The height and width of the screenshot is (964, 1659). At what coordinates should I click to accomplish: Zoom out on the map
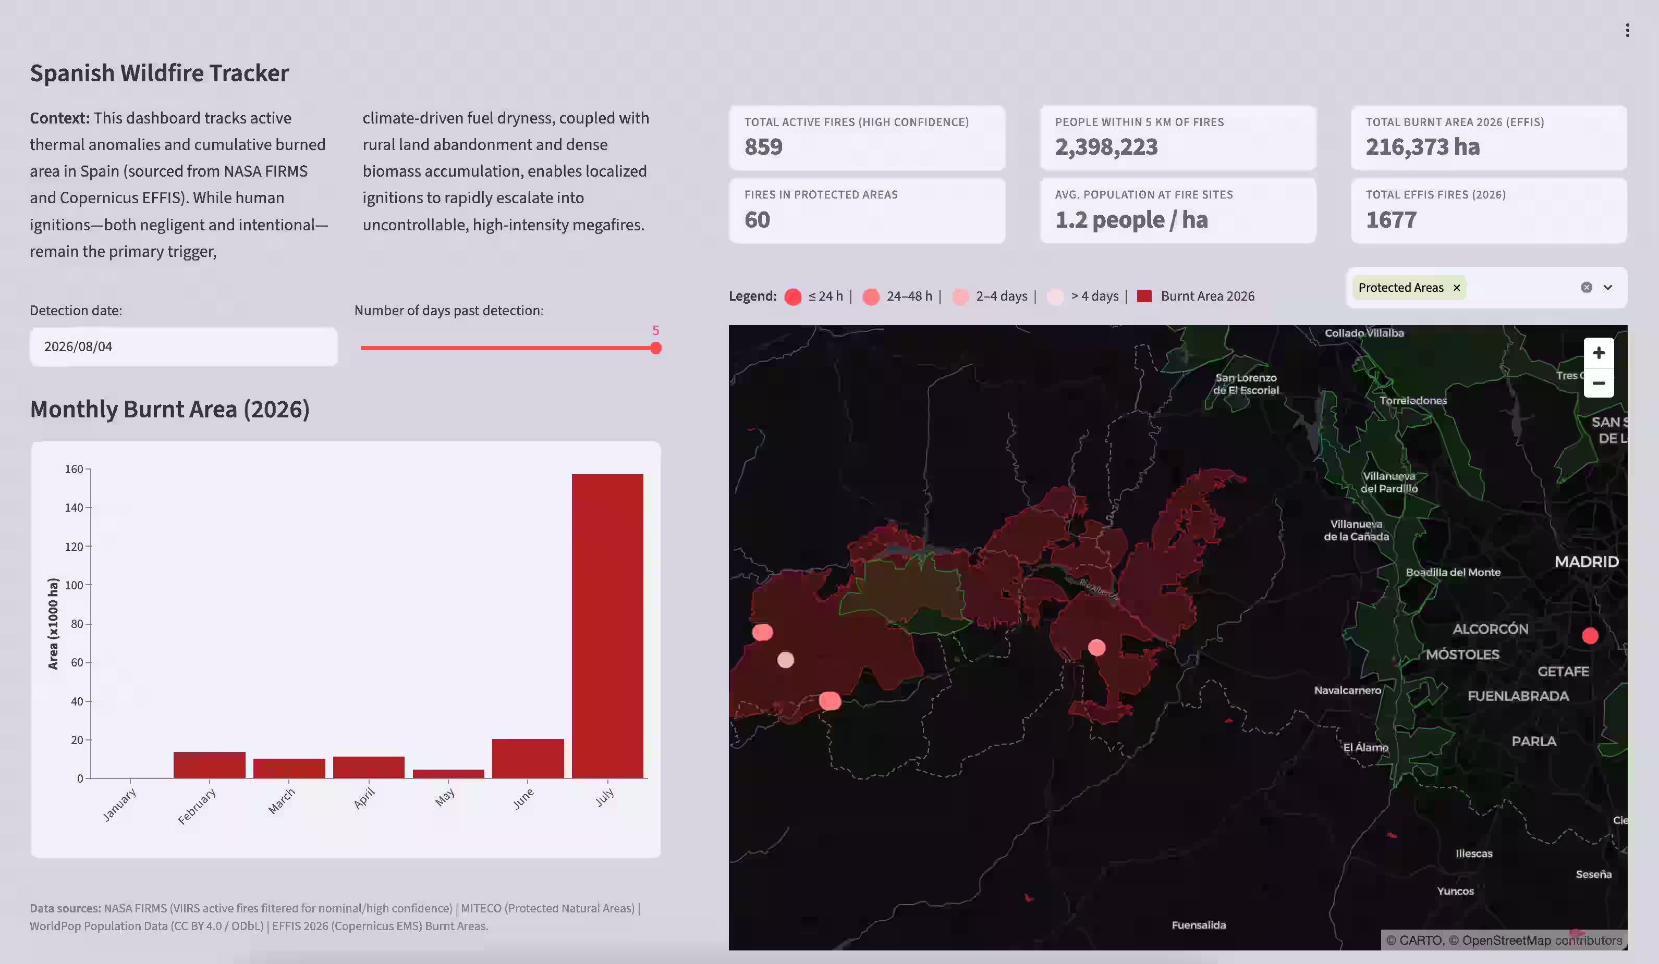[1599, 383]
